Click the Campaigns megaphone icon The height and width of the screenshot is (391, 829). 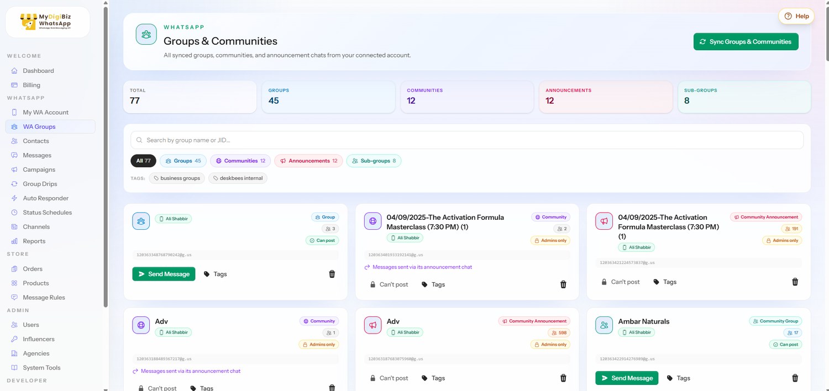(x=14, y=170)
